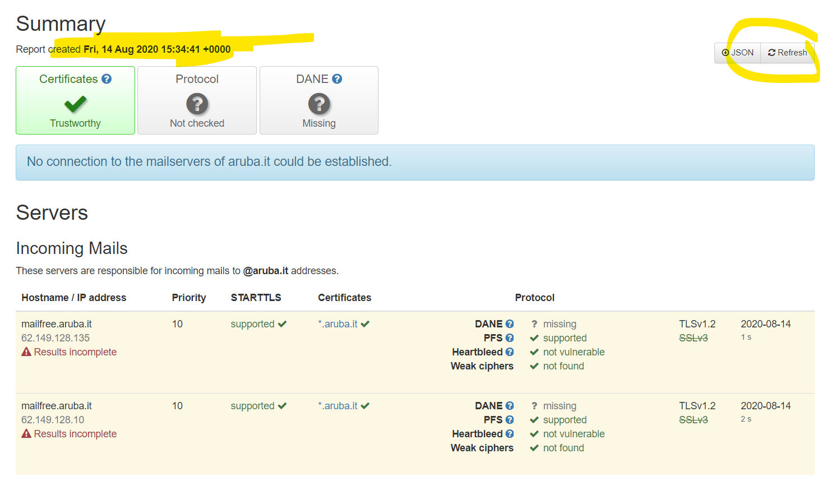Screen dimensions: 822x481
Task: Click the DANE Missing question mark icon
Action: click(319, 104)
